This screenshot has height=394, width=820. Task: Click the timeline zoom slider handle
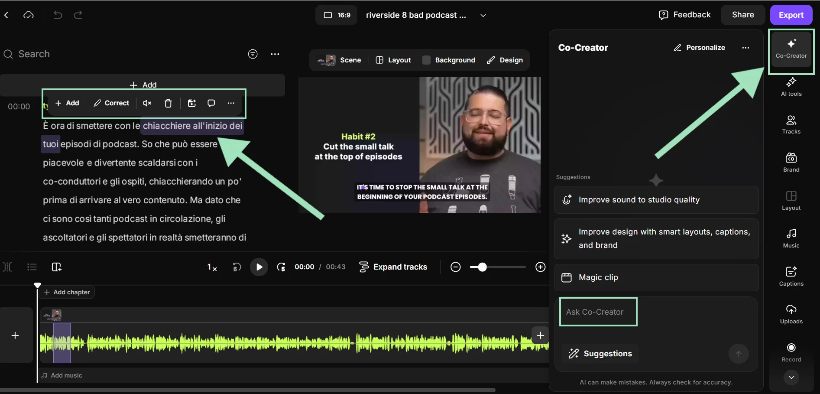point(482,267)
